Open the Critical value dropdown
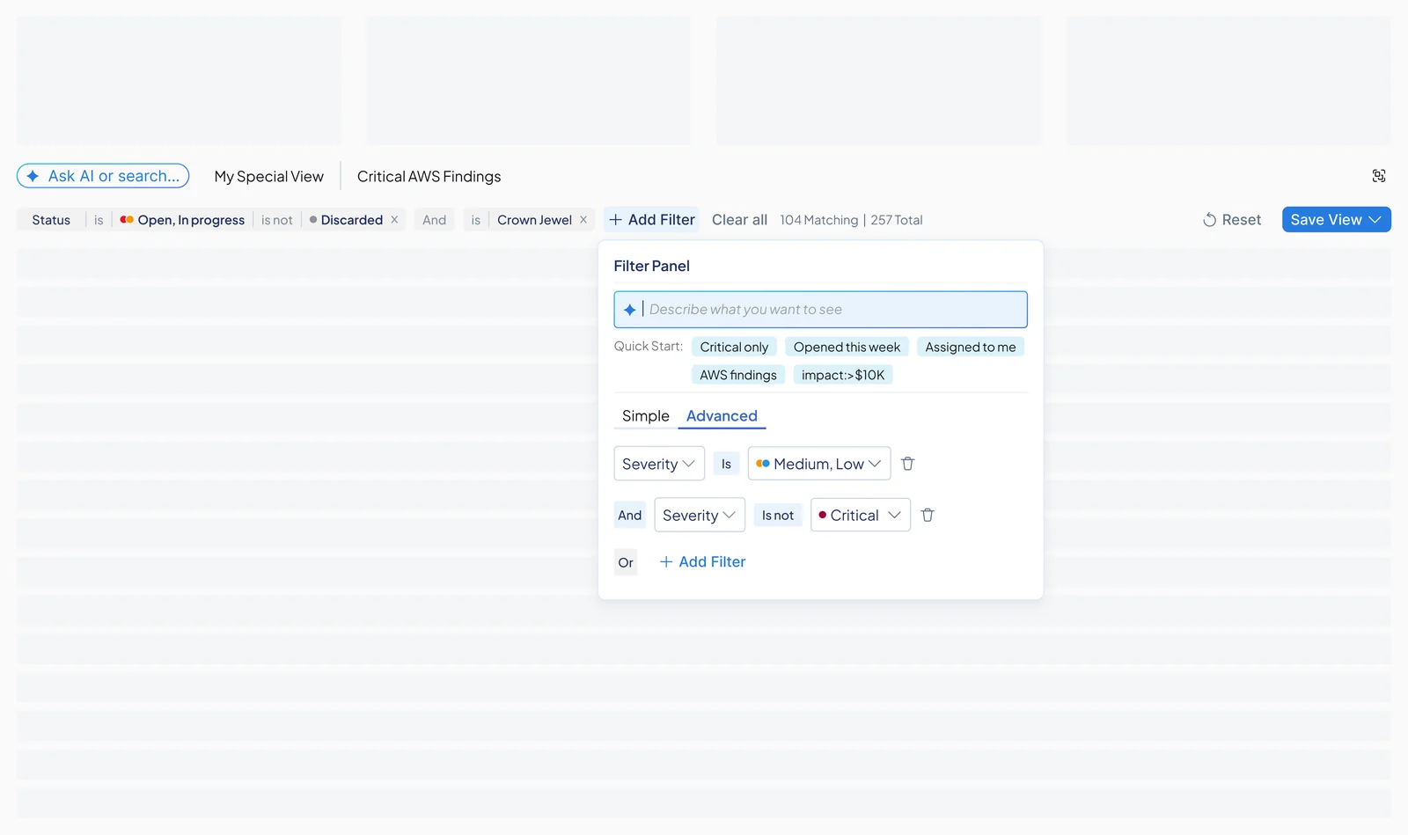 861,515
